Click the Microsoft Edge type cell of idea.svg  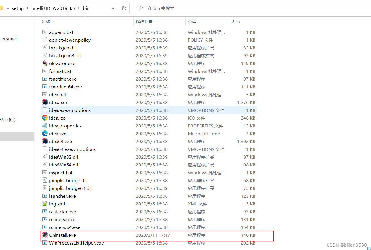tap(206, 134)
